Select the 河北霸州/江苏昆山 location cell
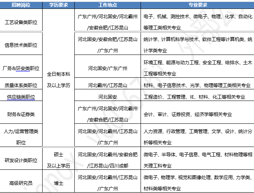 tap(107, 85)
